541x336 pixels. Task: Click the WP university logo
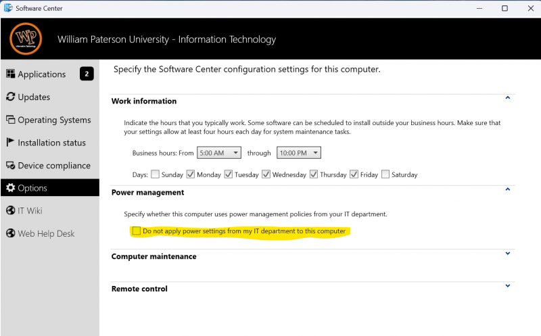pyautogui.click(x=26, y=39)
